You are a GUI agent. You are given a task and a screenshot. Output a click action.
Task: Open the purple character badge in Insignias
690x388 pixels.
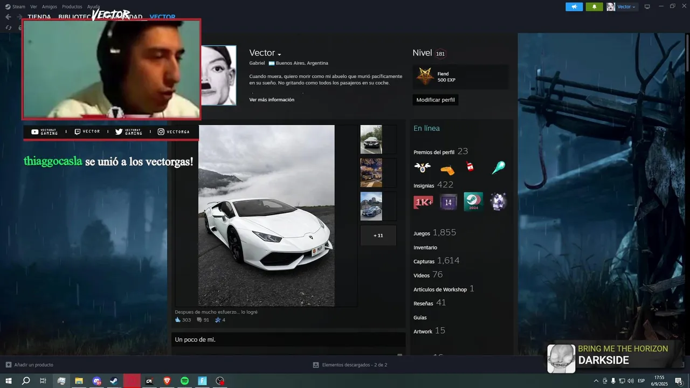[499, 202]
